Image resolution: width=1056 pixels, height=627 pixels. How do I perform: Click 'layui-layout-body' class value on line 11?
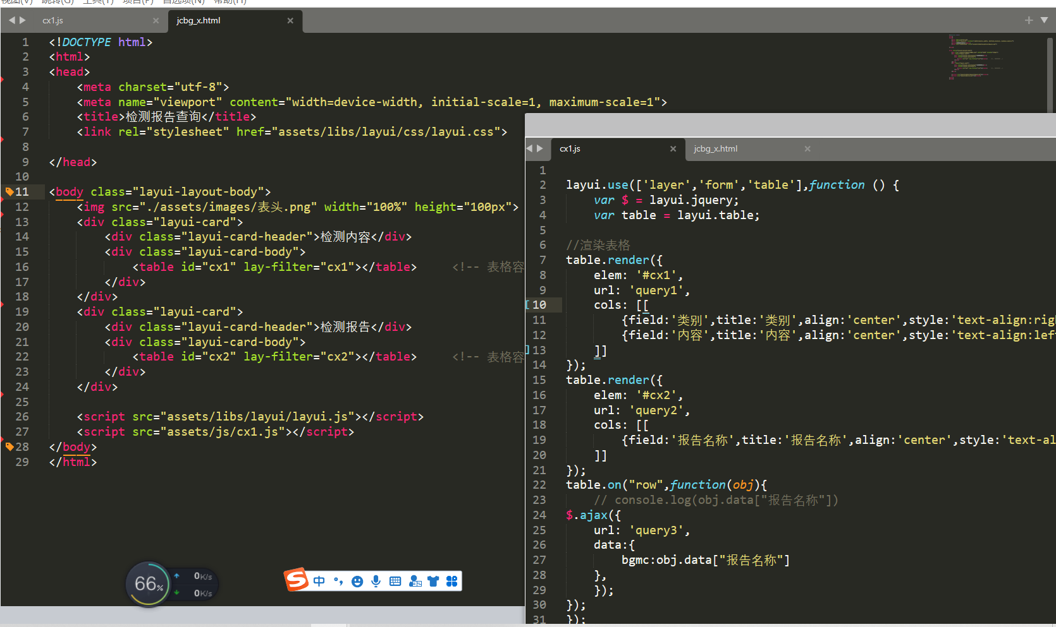[199, 191]
